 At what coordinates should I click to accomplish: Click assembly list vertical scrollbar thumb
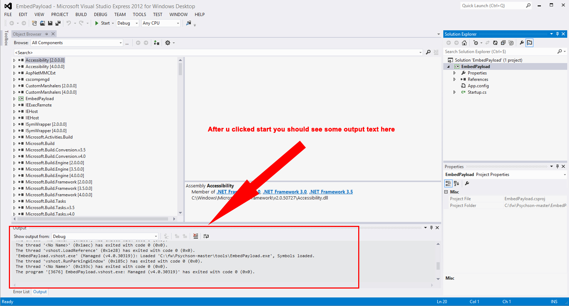180,69
